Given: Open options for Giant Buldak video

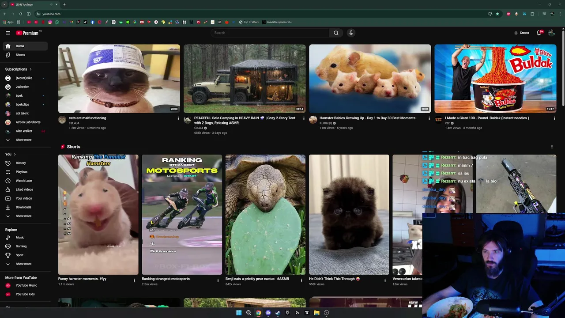Looking at the screenshot, I should [554, 118].
